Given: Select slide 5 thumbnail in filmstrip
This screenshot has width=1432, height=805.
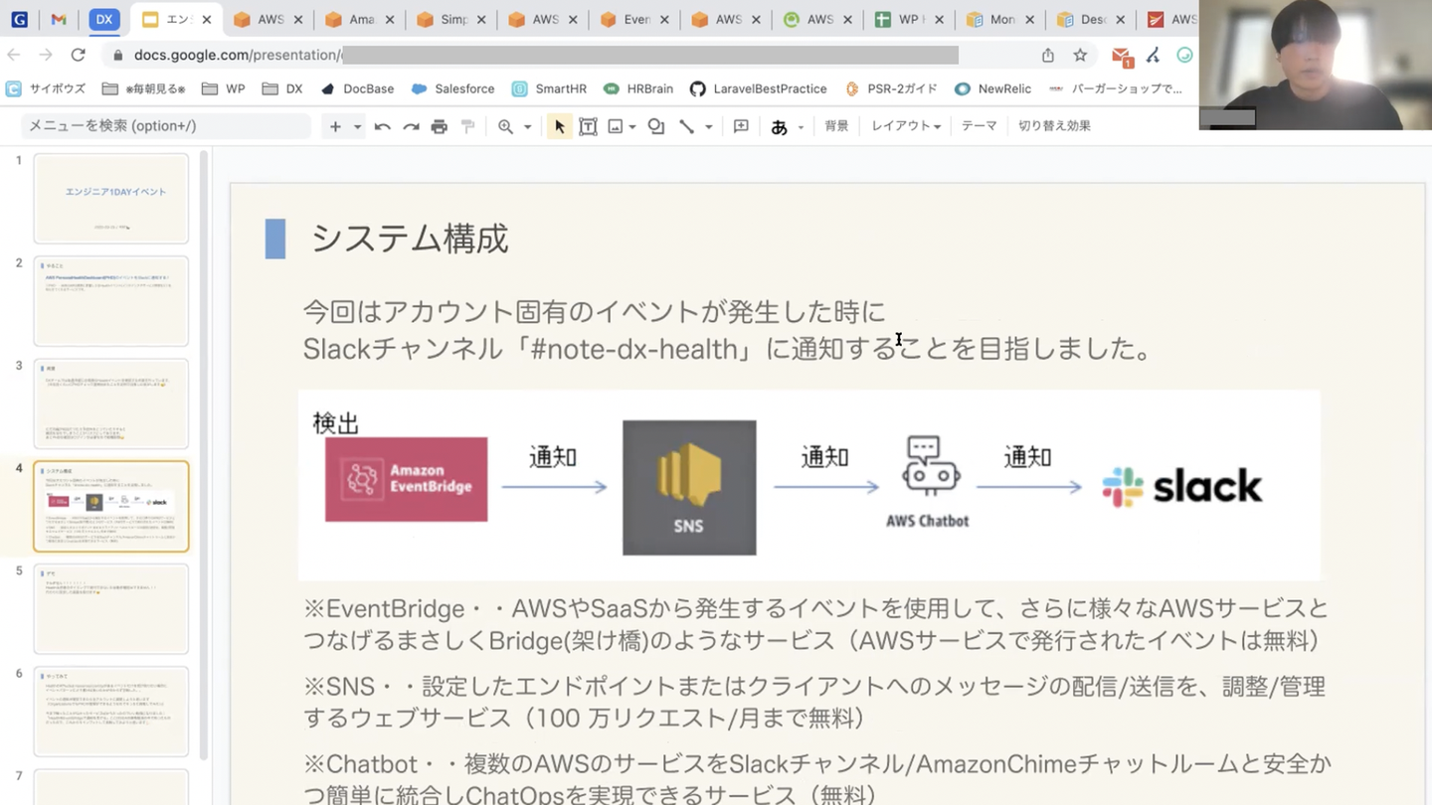Looking at the screenshot, I should coord(110,608).
